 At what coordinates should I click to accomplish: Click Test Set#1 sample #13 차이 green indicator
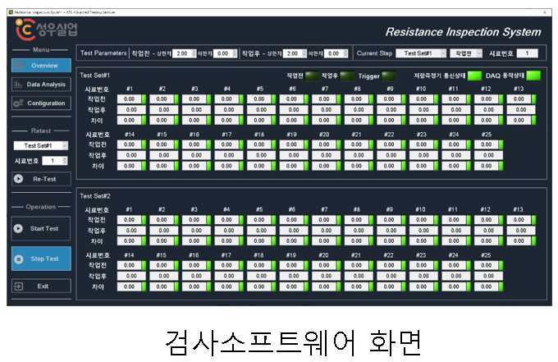pos(534,121)
